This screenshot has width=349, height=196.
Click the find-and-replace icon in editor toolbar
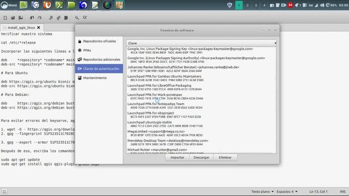(85, 18)
